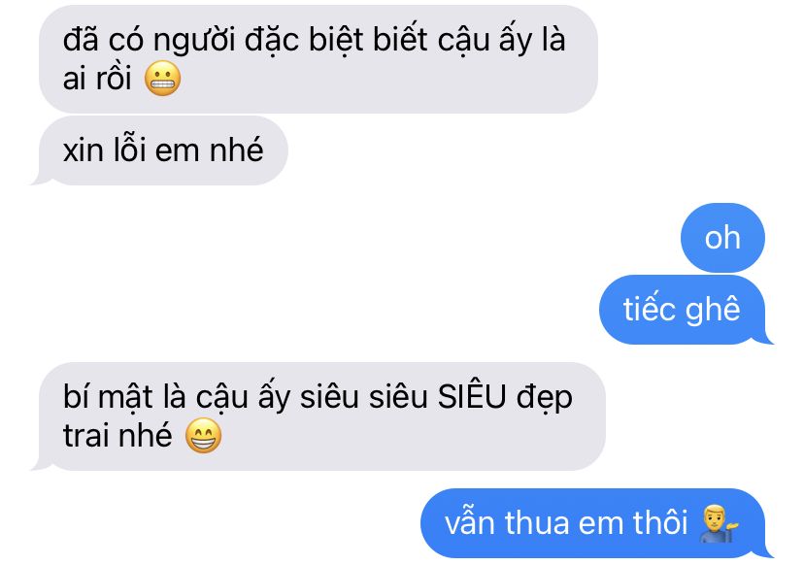This screenshot has width=804, height=565.
Task: Select the blue 'oh' message bubble
Action: [722, 238]
